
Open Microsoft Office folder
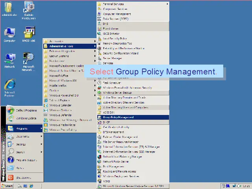70,76
